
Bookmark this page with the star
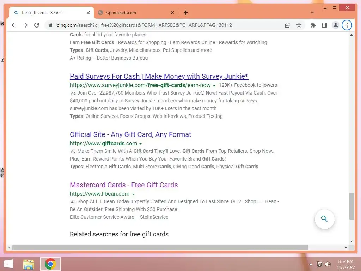point(299,25)
